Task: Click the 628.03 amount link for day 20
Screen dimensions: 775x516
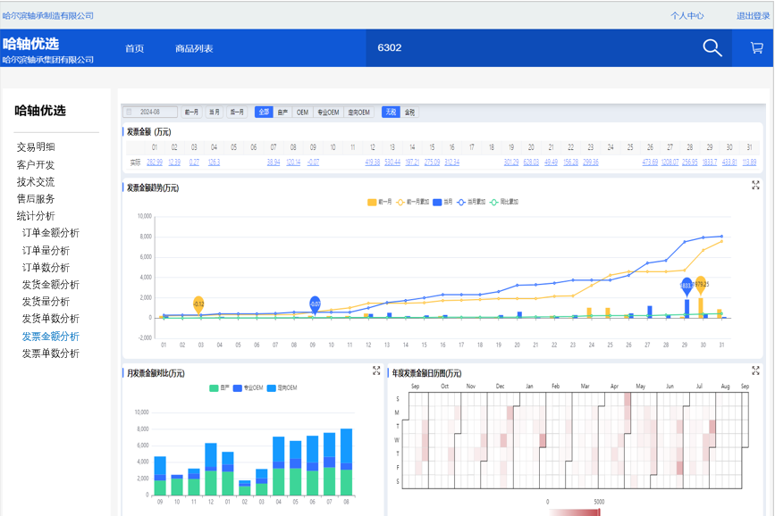Action: pos(531,162)
